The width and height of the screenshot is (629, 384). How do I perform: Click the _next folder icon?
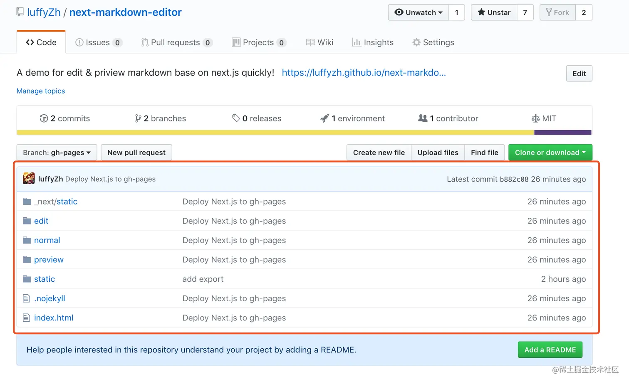pos(27,202)
